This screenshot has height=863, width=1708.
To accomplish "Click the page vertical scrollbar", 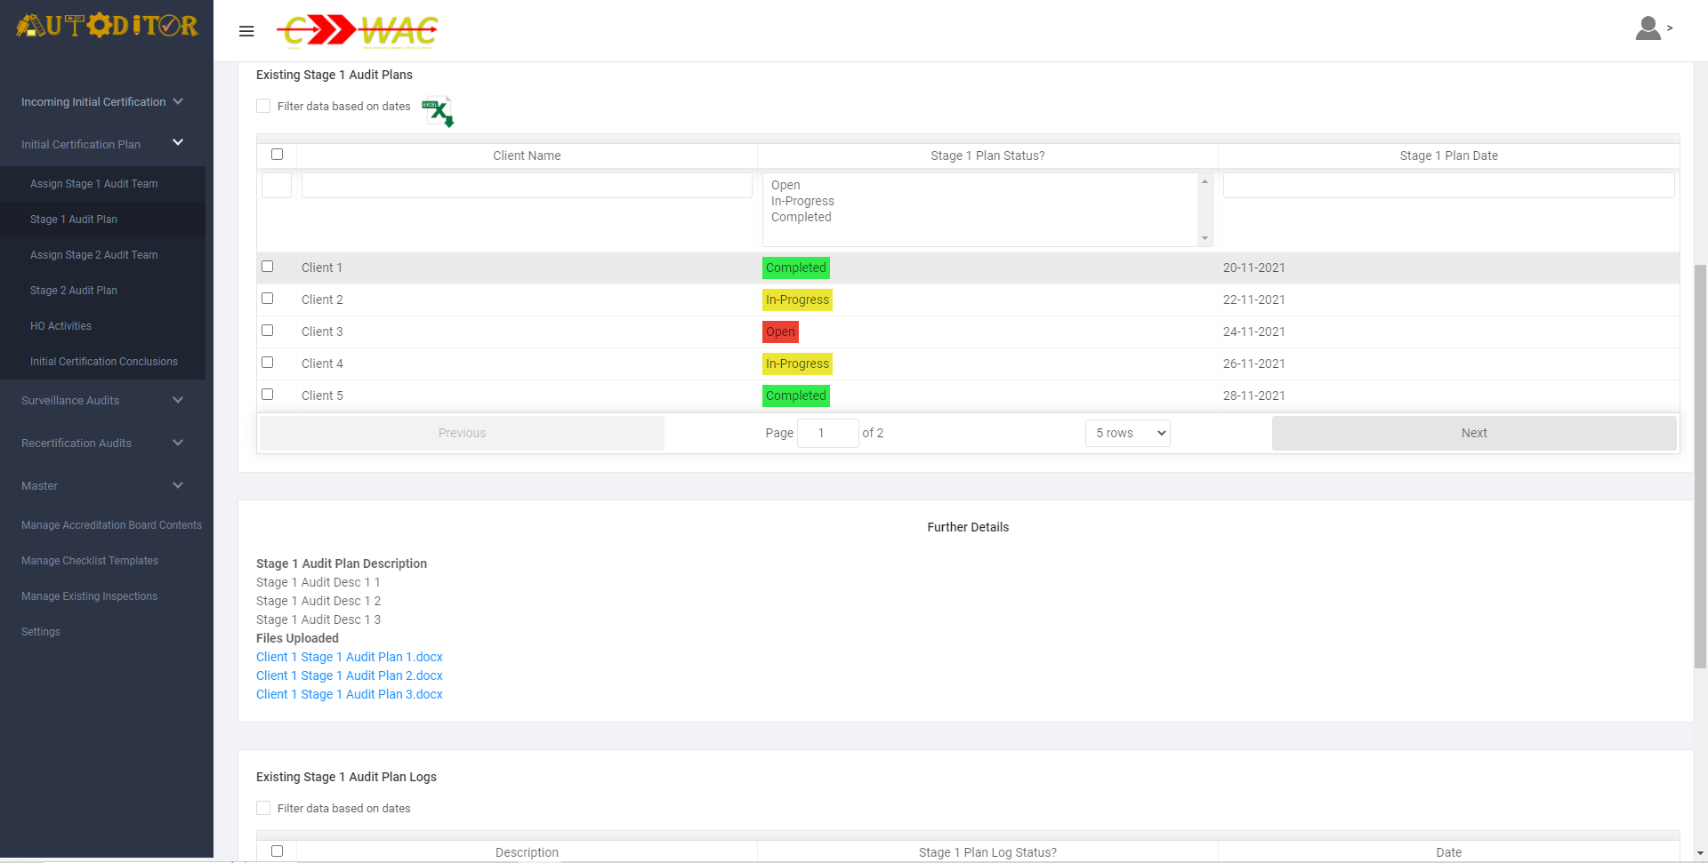I will [1700, 466].
